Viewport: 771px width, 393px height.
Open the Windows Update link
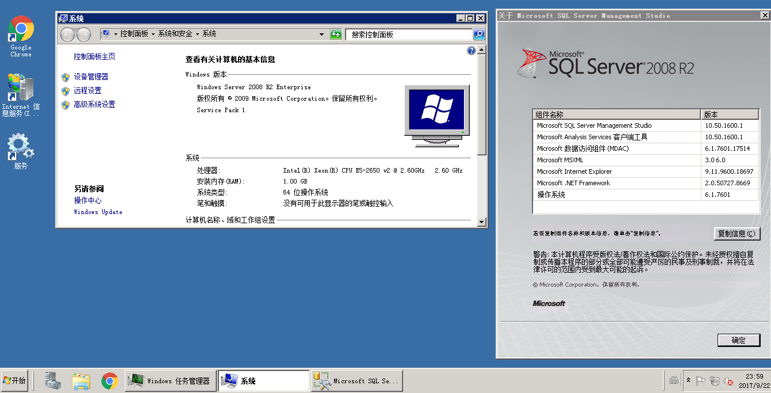98,212
